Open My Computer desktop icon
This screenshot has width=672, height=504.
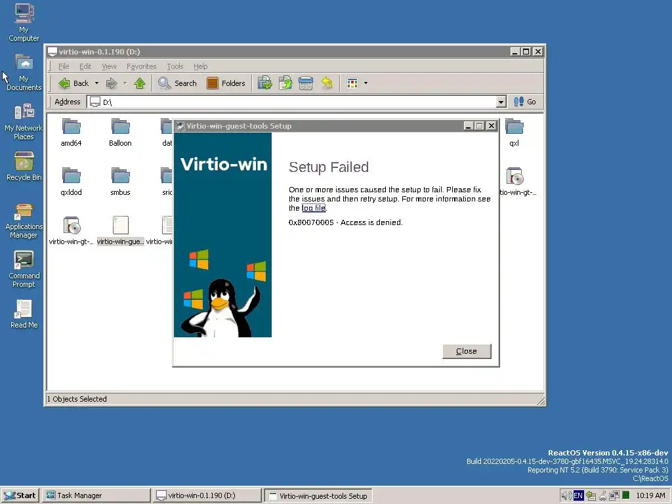point(24,22)
